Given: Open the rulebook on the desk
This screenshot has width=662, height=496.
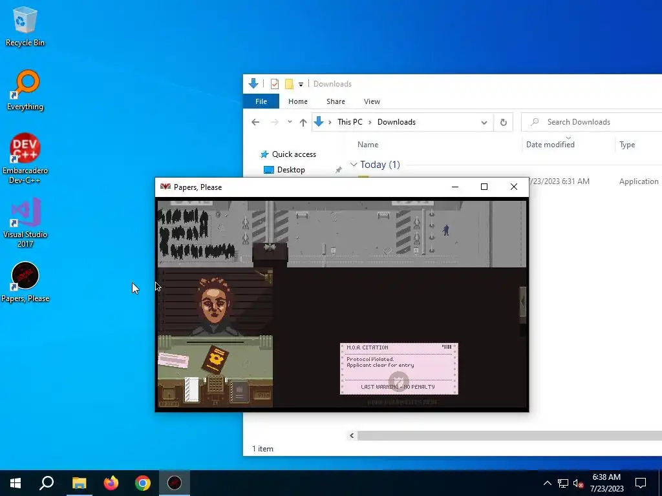Looking at the screenshot, I should [x=239, y=391].
